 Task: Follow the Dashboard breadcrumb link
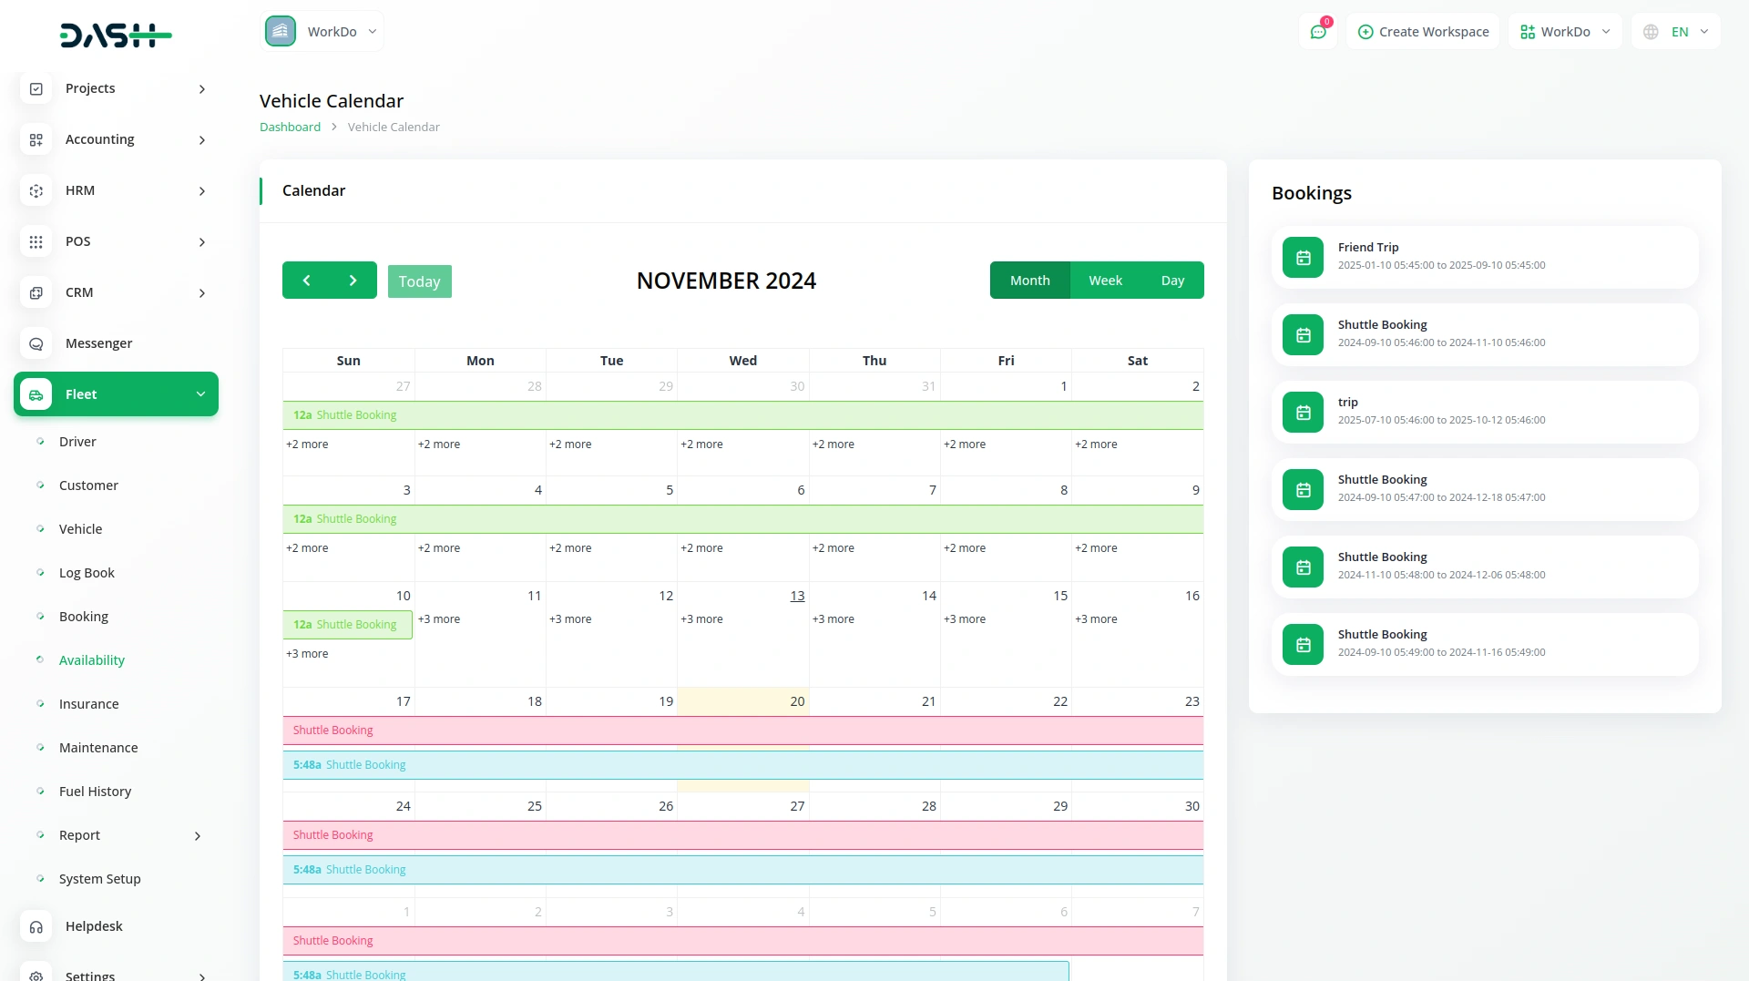(x=290, y=127)
